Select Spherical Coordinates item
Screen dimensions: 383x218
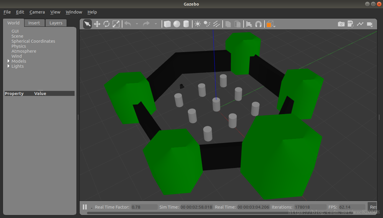point(33,41)
